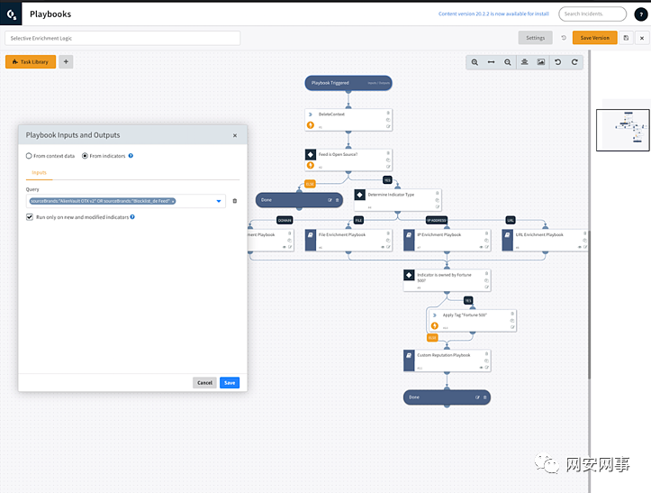The height and width of the screenshot is (493, 651).
Task: Select the From context data radio
Action: click(29, 156)
